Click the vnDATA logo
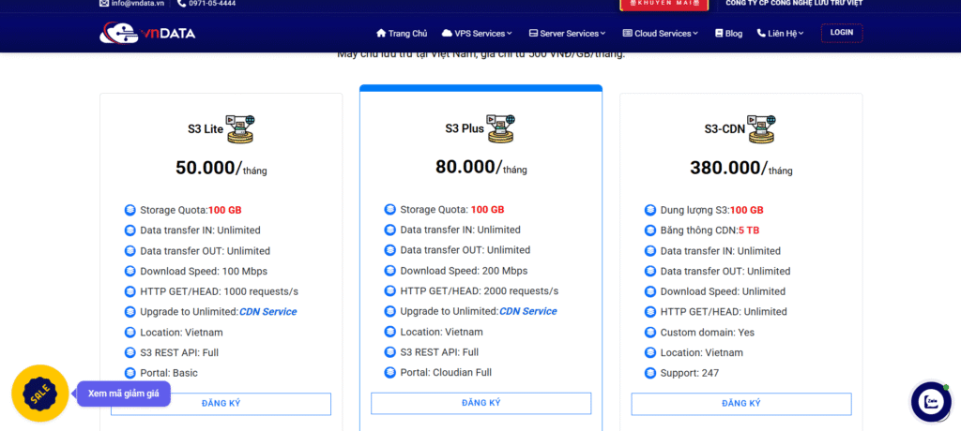 tap(147, 33)
